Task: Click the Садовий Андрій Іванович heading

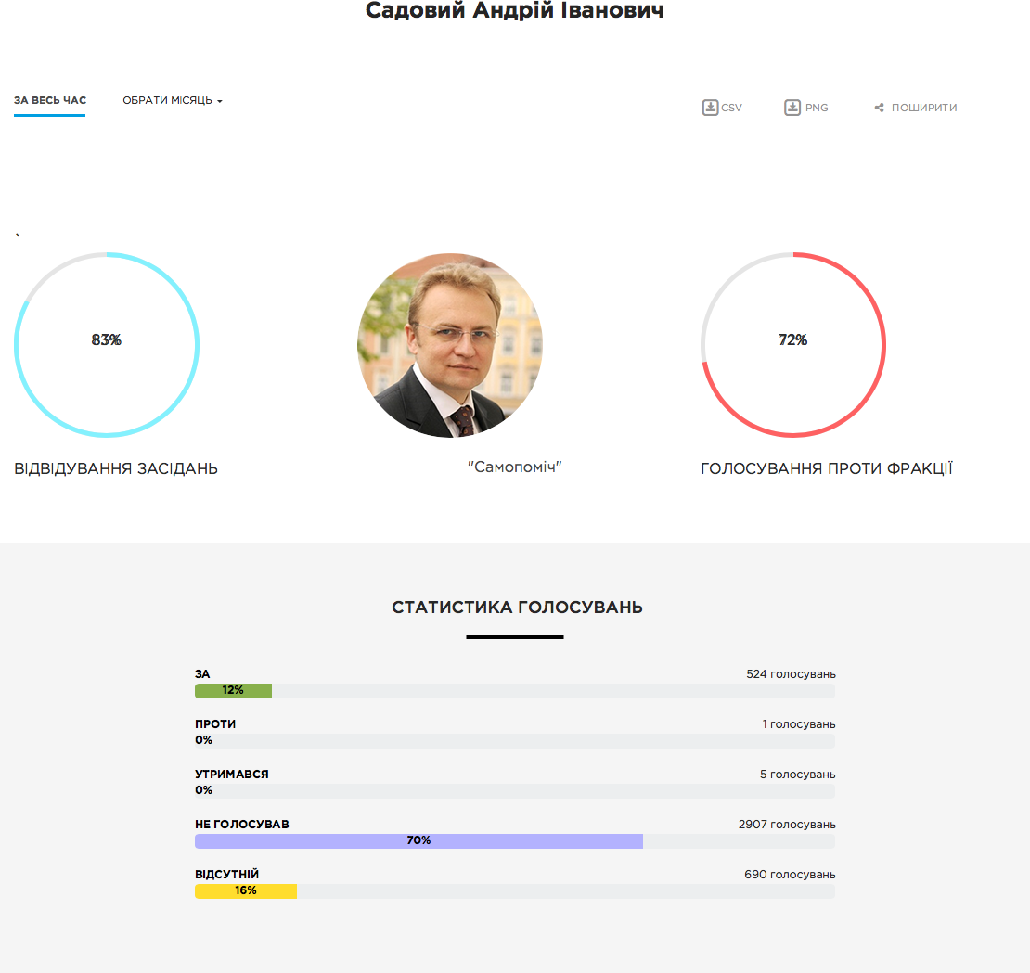Action: coord(515,11)
